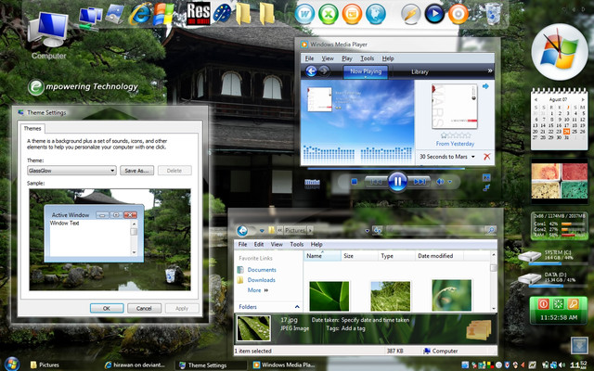Expand Media Player toolbar overflow chevron

pyautogui.click(x=490, y=70)
